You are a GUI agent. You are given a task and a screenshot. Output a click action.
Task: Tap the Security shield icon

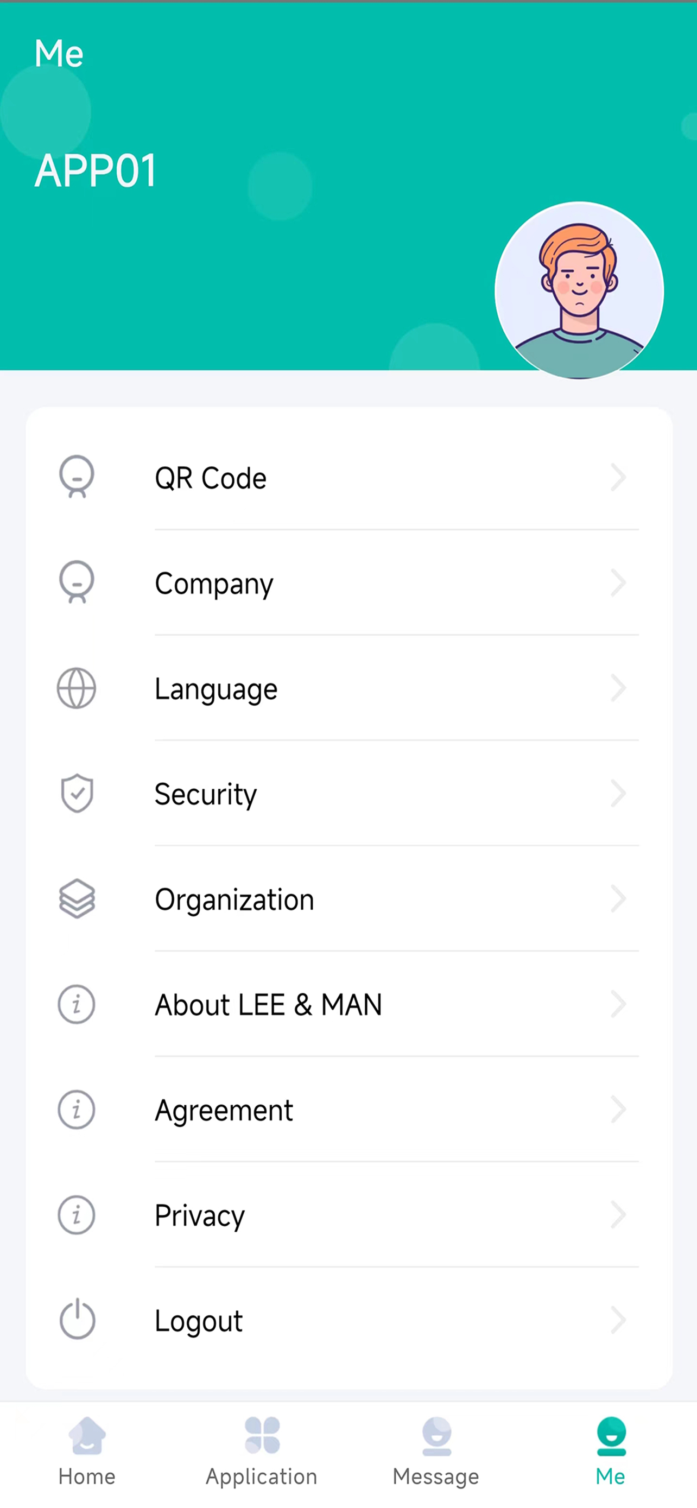77,793
